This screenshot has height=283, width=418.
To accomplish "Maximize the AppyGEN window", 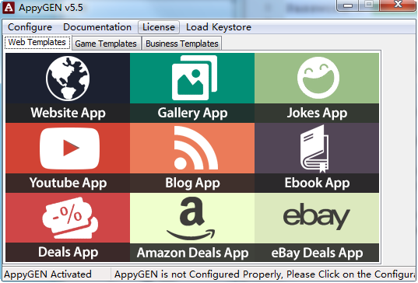I will point(369,5).
